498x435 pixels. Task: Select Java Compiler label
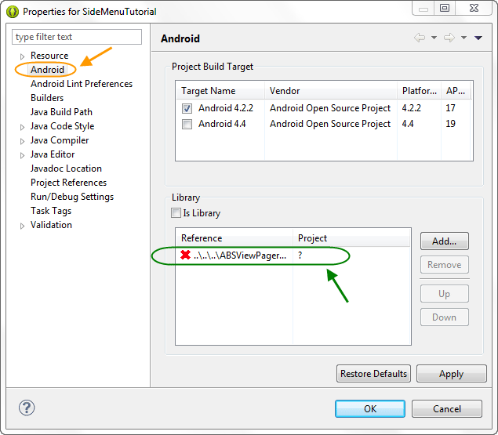[x=60, y=140]
